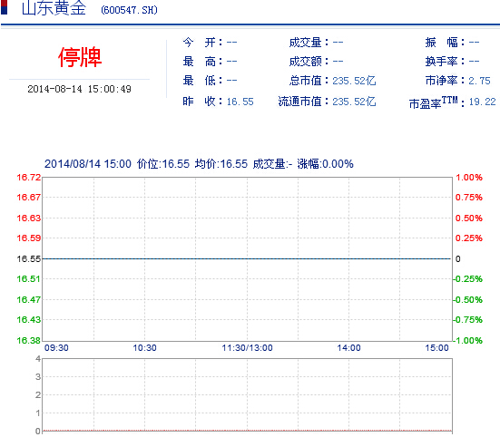Viewport: 500px width, 437px height.
Task: Click the 15:00 time axis label
Action: [436, 348]
